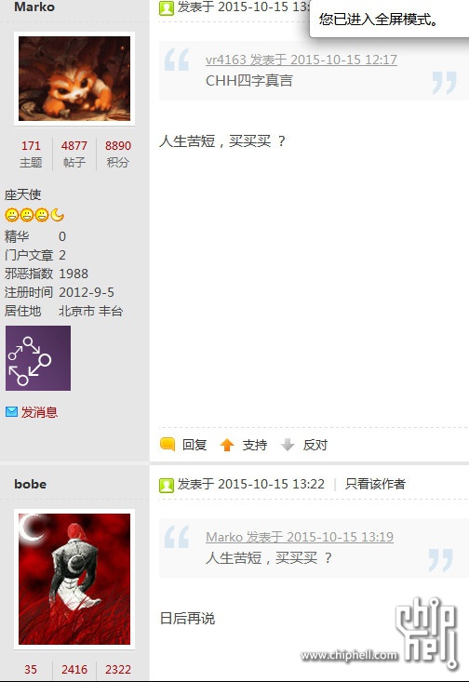Open the quoted Marko 13:19 post link
Image resolution: width=469 pixels, height=682 pixels.
click(x=300, y=537)
